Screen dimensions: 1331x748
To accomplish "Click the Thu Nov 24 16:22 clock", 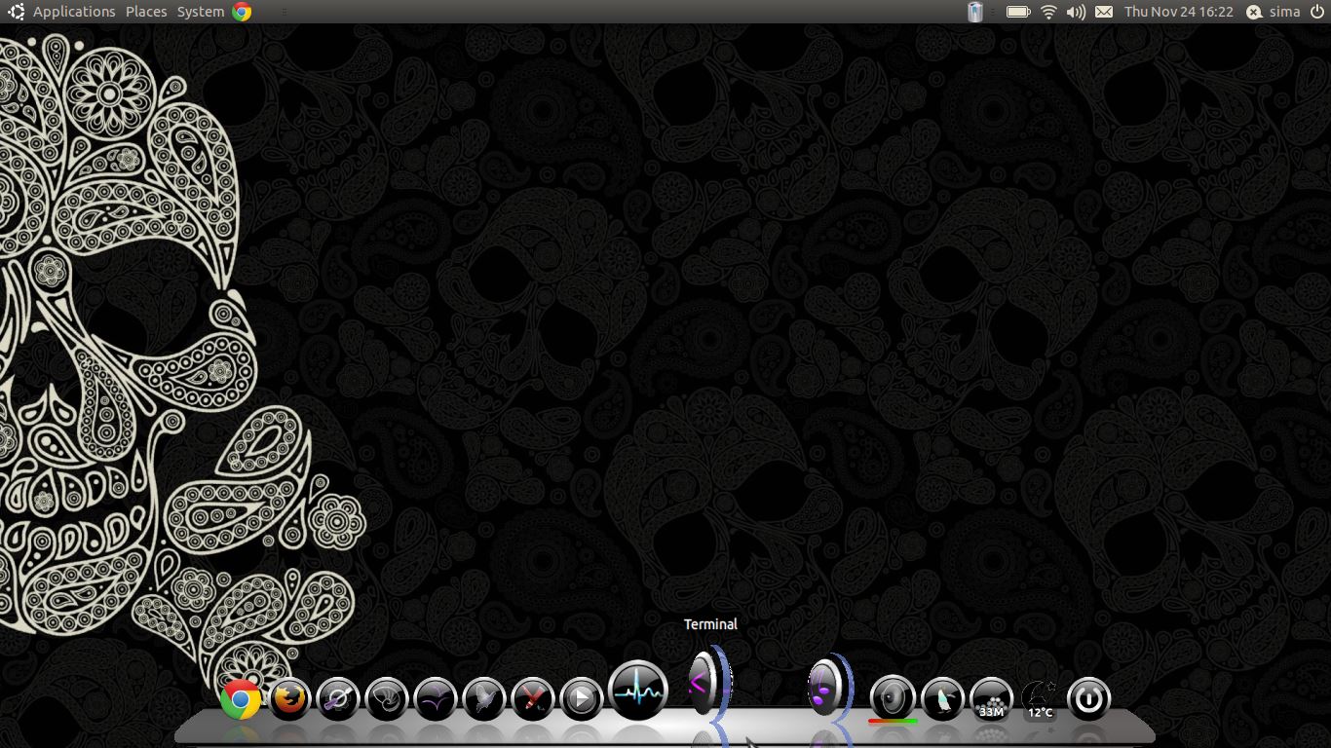I will [1179, 12].
